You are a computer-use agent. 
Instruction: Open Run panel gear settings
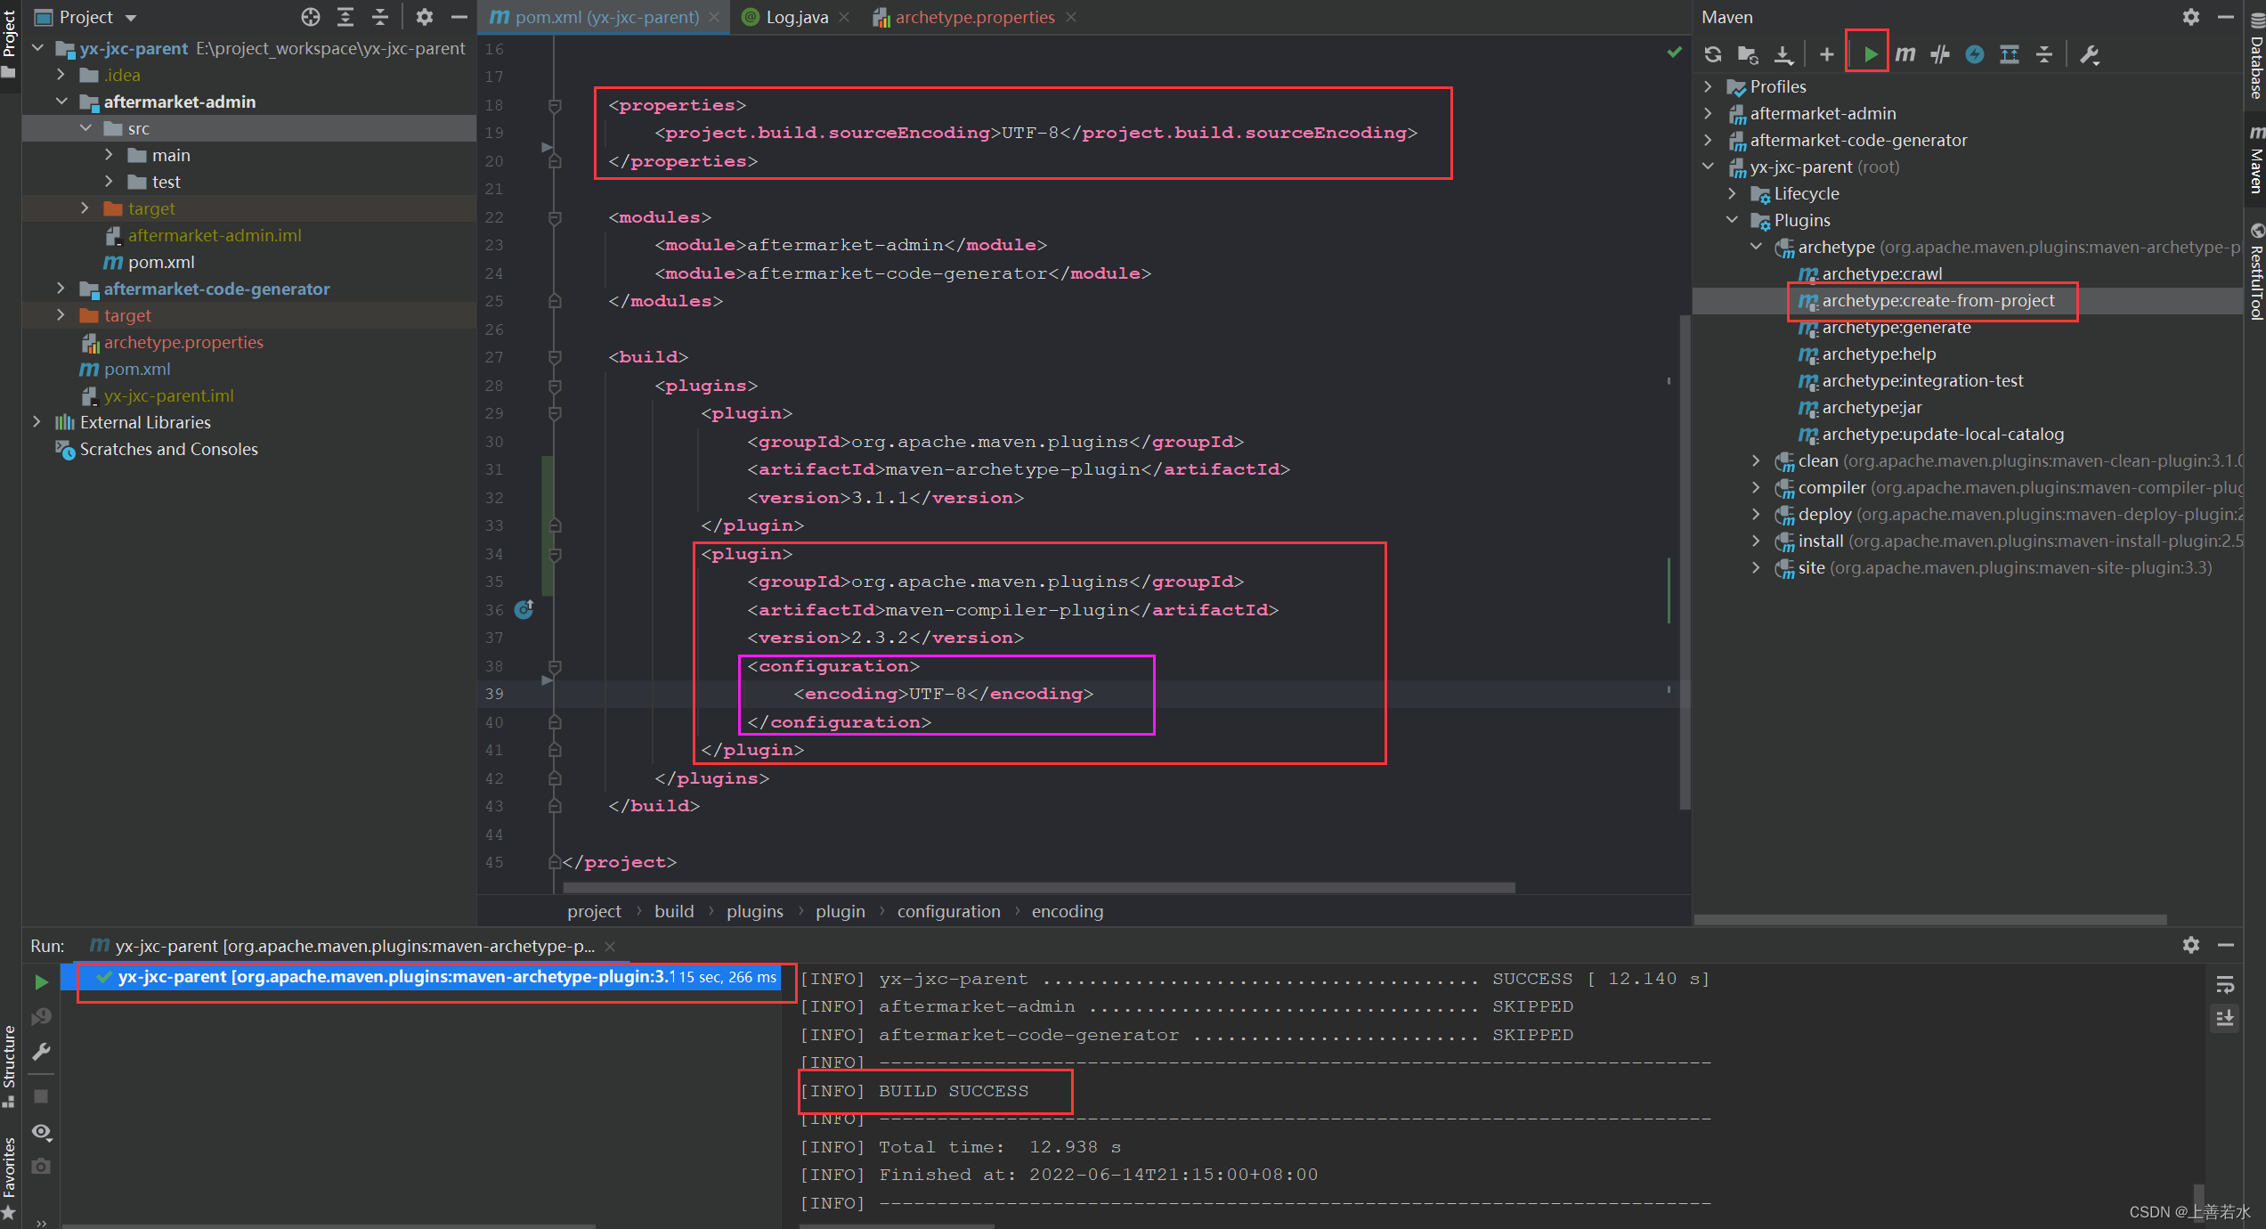click(2191, 945)
